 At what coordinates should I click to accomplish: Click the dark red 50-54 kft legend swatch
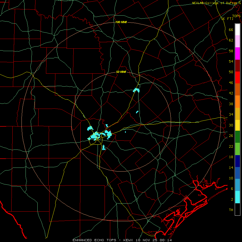[x=237, y=66]
